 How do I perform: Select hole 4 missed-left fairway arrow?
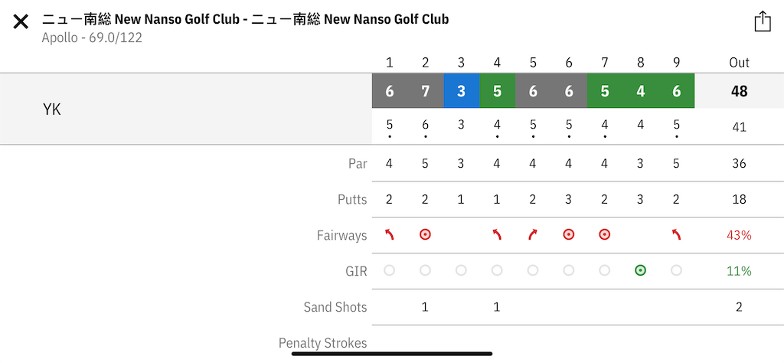click(x=496, y=234)
